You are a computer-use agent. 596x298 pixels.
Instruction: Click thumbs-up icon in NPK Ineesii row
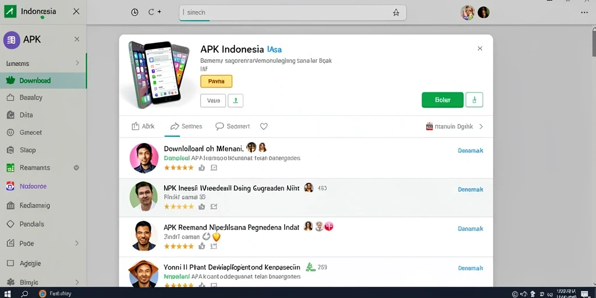point(202,207)
